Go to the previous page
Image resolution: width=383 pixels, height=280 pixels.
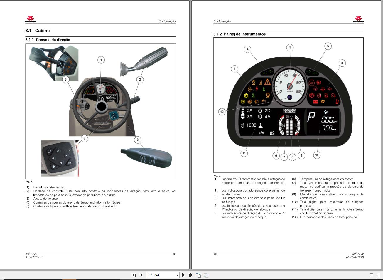141,275
